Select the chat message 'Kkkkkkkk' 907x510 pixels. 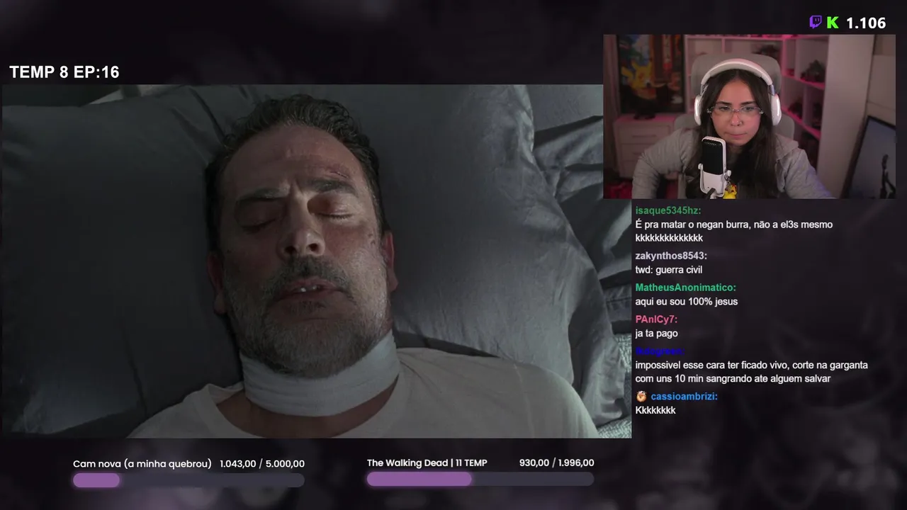[655, 411]
